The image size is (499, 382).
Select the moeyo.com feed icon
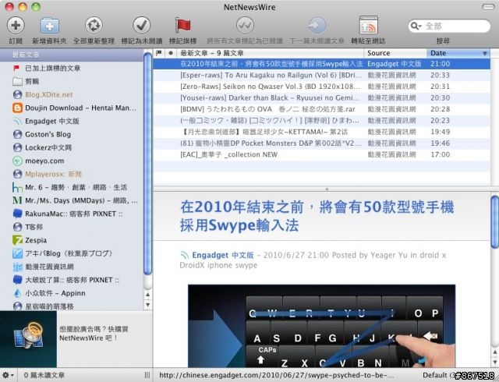point(17,161)
